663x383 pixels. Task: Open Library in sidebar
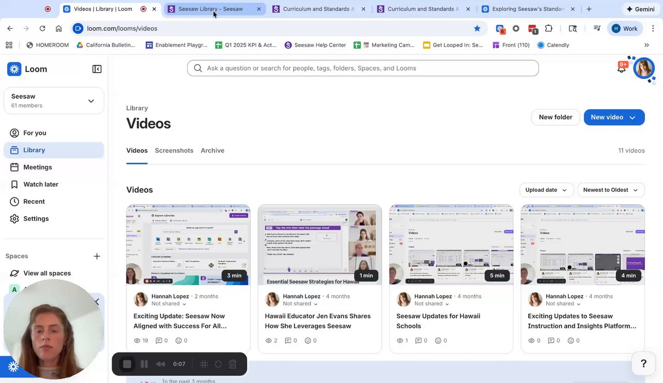[x=54, y=150]
